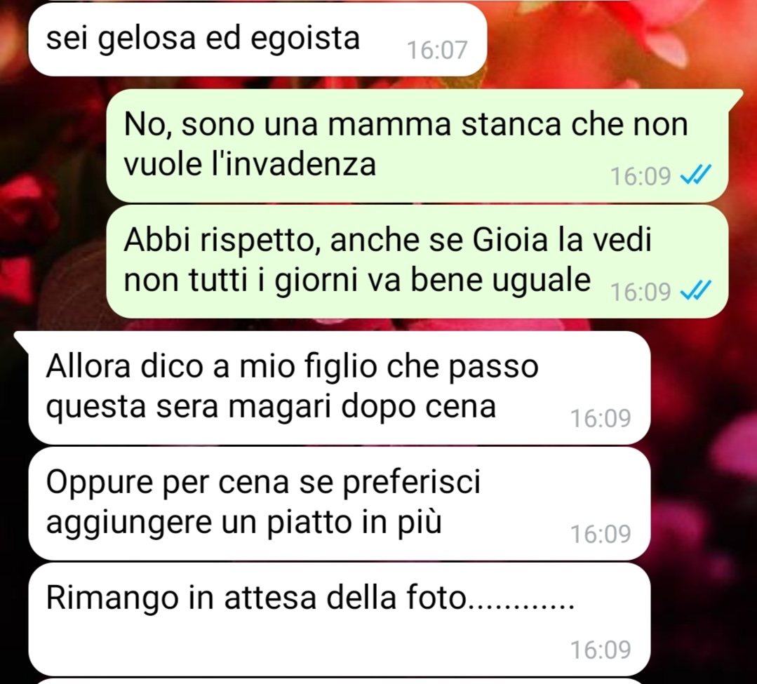The width and height of the screenshot is (757, 684).
Task: Tap the 16:09 time on "va bene uguale" message
Action: 641,292
